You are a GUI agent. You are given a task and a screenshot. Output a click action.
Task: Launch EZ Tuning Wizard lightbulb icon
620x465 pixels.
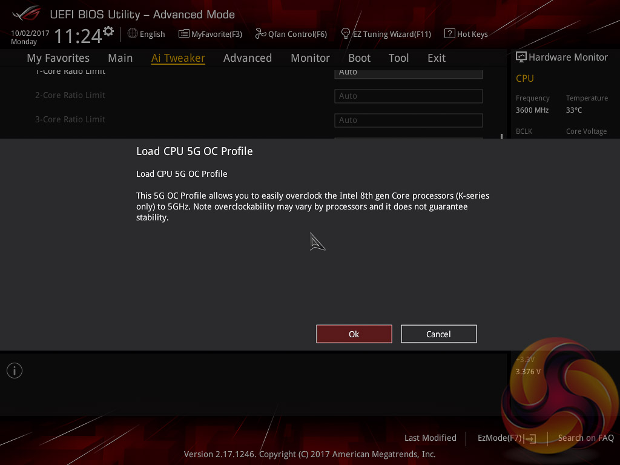[x=345, y=34]
